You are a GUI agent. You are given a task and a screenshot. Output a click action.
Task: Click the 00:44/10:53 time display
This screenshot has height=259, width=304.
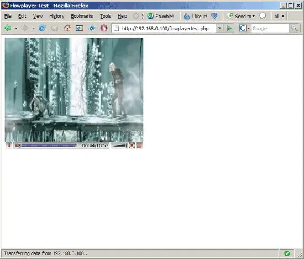pyautogui.click(x=95, y=145)
